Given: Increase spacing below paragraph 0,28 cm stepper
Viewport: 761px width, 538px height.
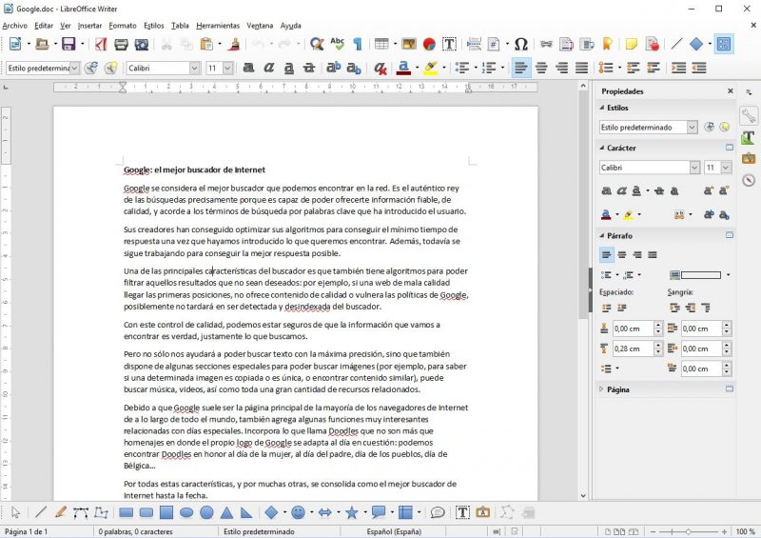Looking at the screenshot, I should coord(658,345).
